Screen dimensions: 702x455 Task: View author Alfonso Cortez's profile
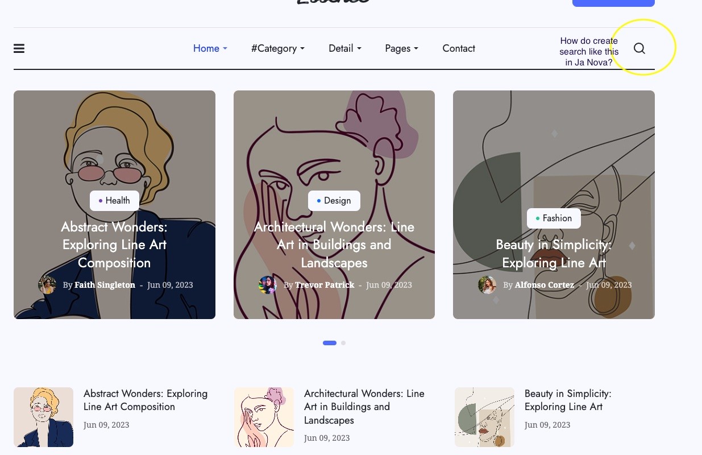[x=545, y=285]
